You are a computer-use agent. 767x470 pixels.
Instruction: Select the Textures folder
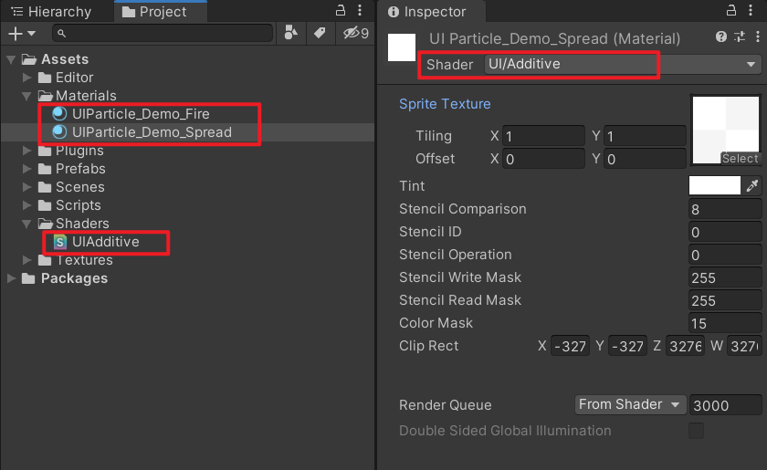(x=84, y=260)
